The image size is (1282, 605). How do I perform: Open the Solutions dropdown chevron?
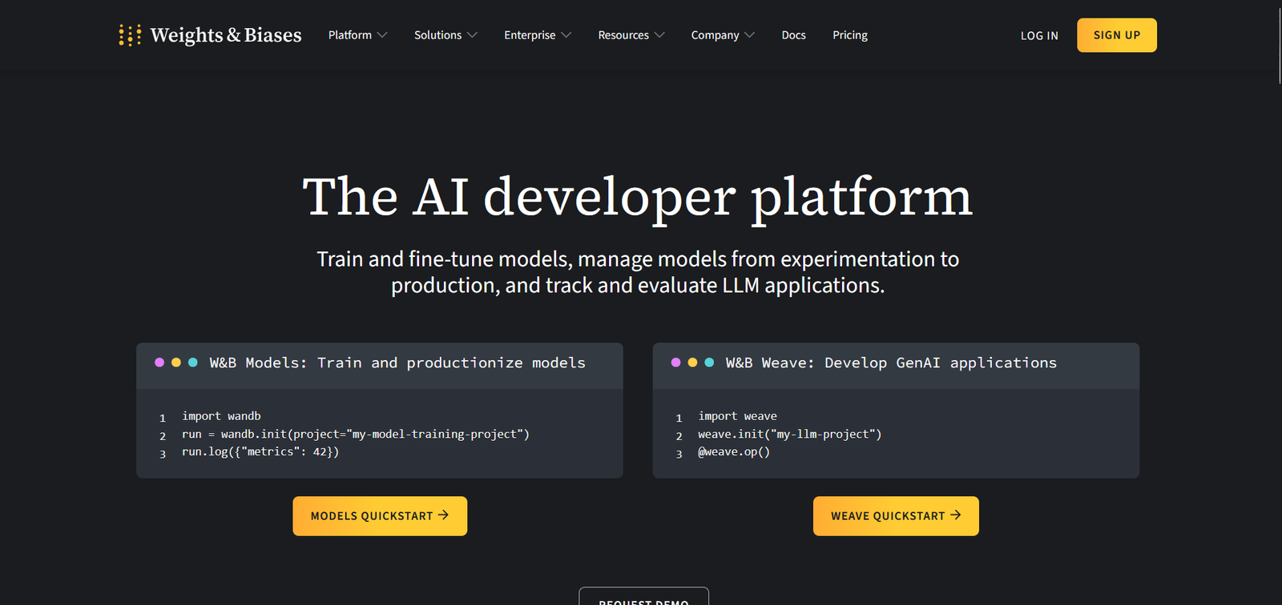472,35
